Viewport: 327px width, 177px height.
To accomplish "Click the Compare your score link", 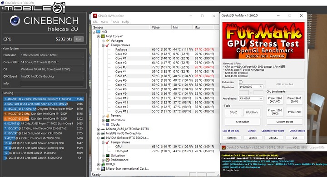I will coord(273,131).
